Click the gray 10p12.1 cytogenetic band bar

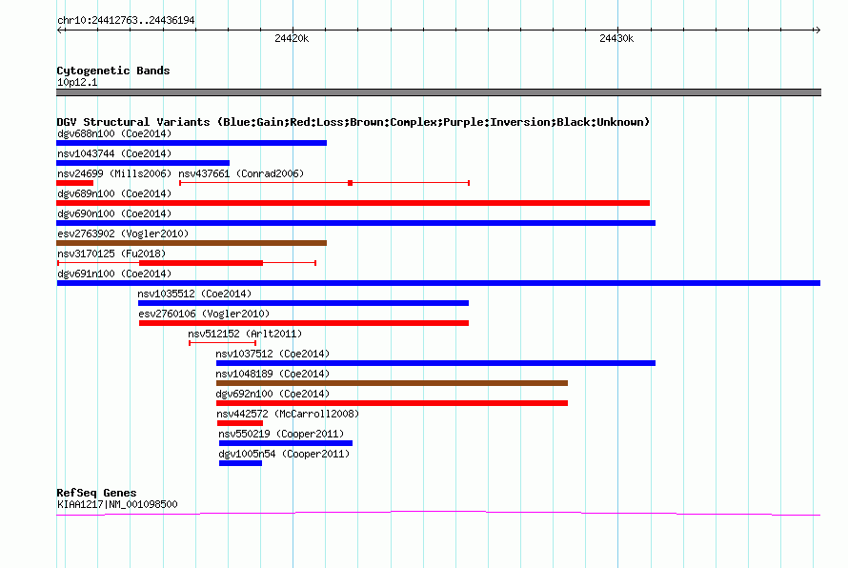[438, 92]
